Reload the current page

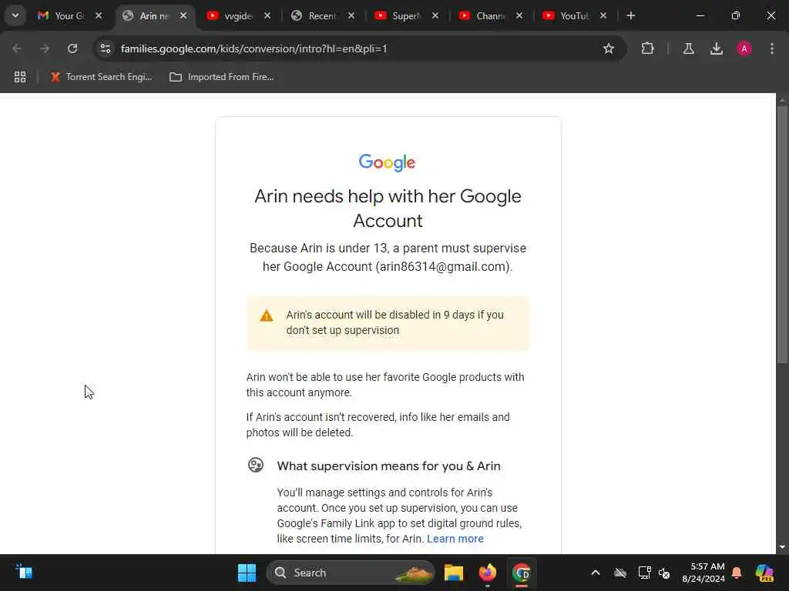click(72, 48)
